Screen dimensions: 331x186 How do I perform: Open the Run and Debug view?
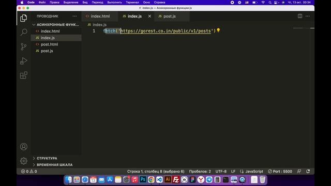[24, 61]
